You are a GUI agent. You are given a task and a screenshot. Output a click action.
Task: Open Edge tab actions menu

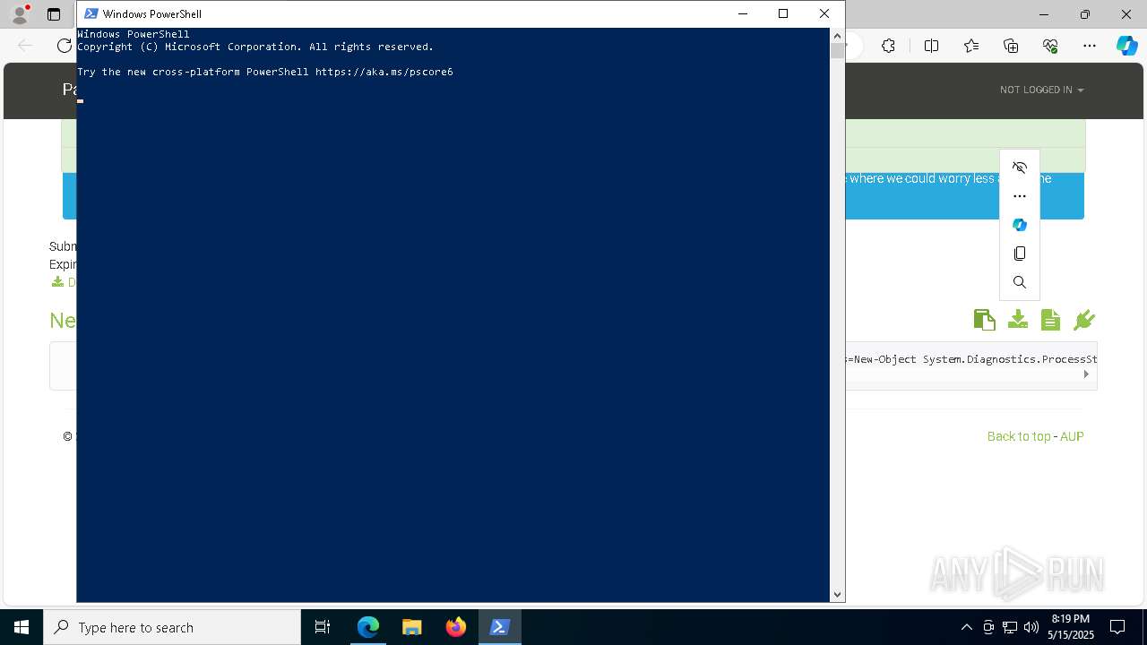(x=54, y=14)
